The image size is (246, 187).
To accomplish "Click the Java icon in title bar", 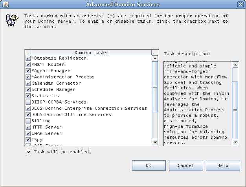I will click(x=6, y=4).
